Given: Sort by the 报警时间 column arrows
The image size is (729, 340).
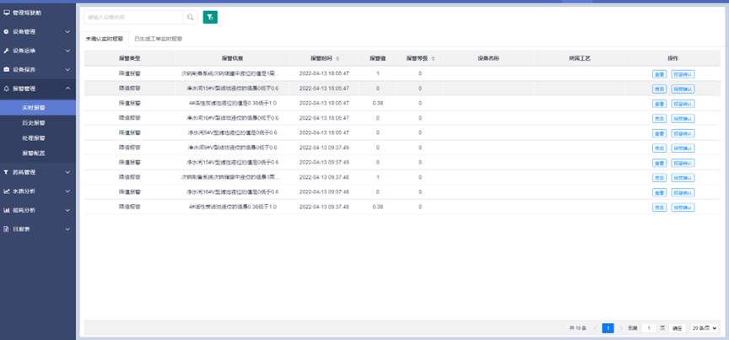Looking at the screenshot, I should click(337, 58).
